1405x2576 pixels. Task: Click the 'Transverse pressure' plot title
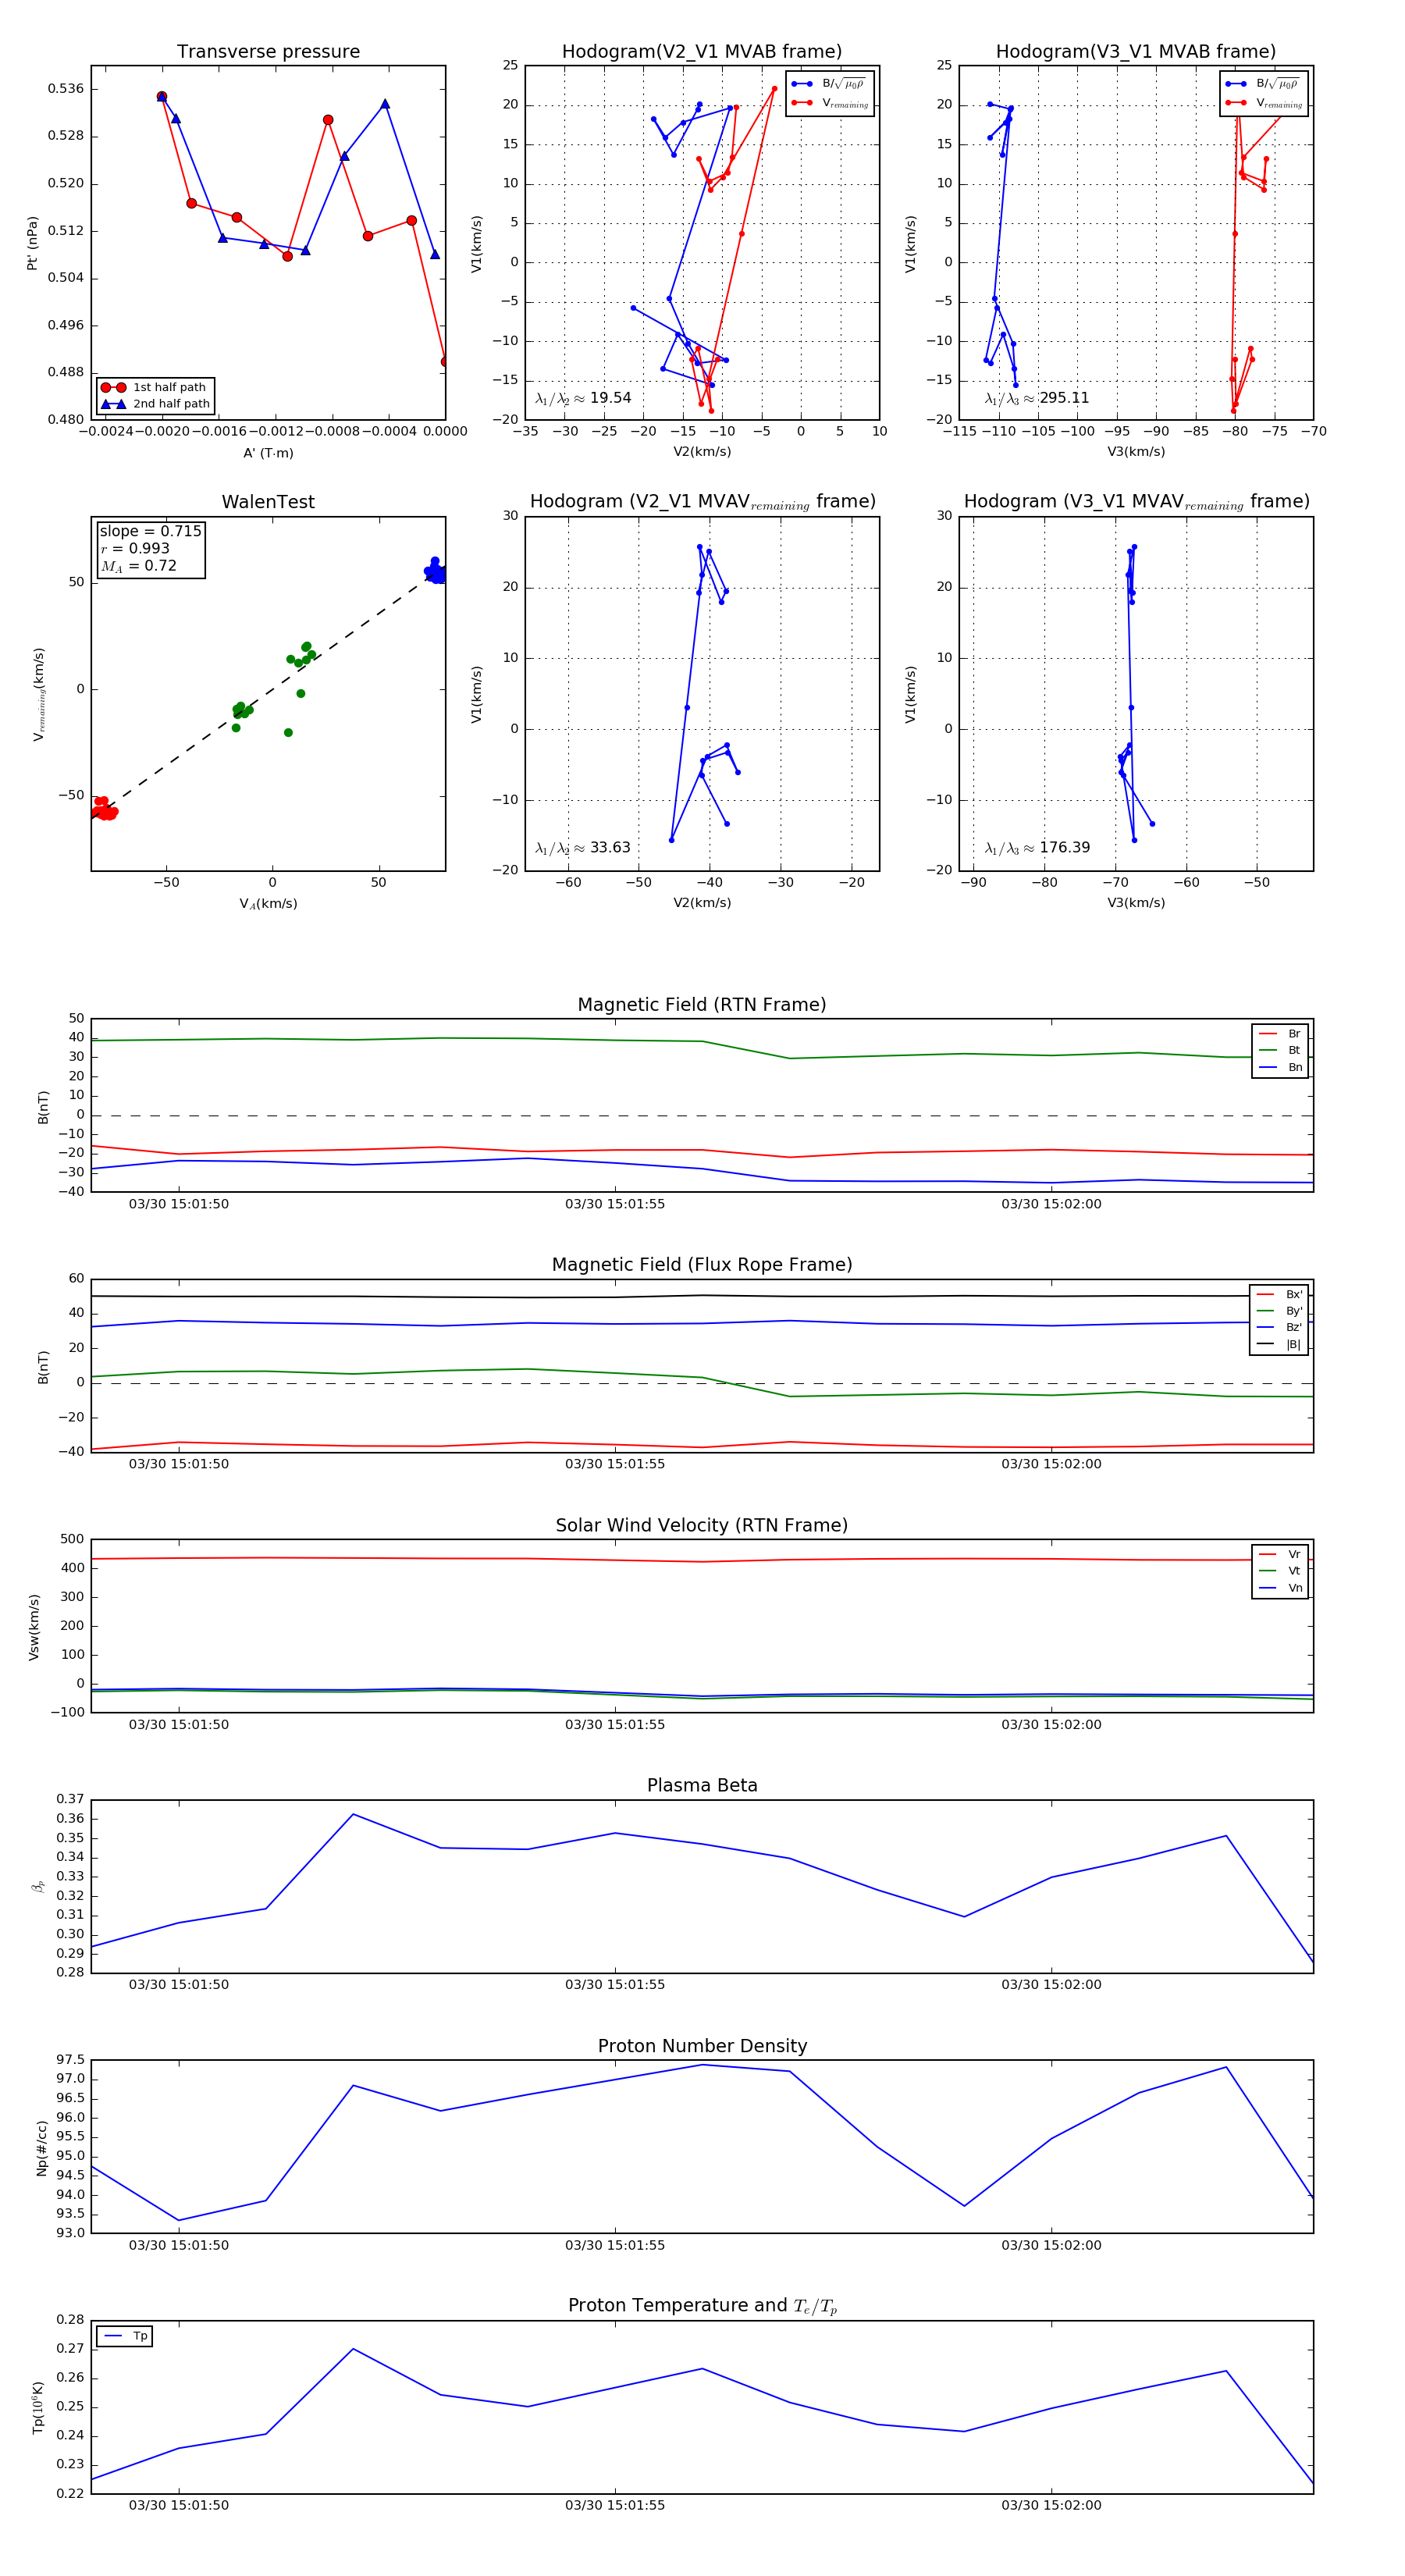268,52
